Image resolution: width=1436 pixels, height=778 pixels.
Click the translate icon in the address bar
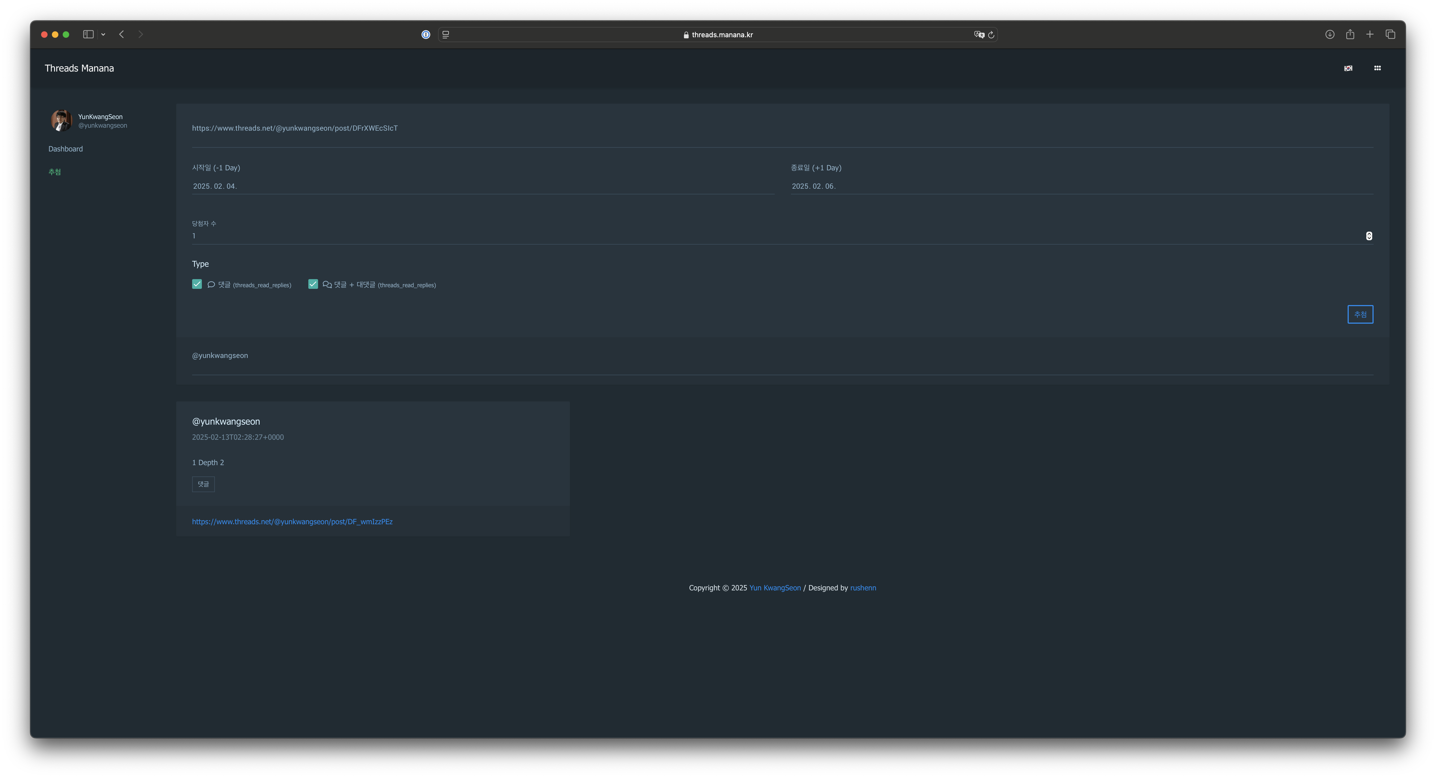click(x=979, y=35)
